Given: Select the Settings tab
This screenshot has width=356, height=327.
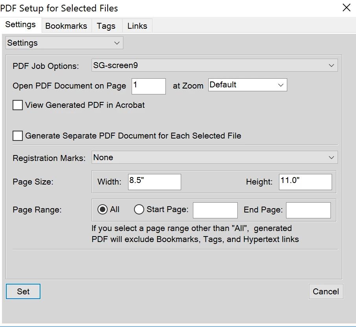Looking at the screenshot, I should tap(20, 24).
